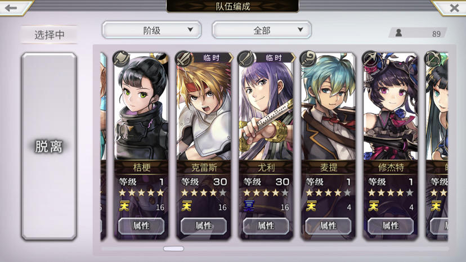
Task: Click the 天 element icon on 桔梗's card
Action: pyautogui.click(x=124, y=206)
